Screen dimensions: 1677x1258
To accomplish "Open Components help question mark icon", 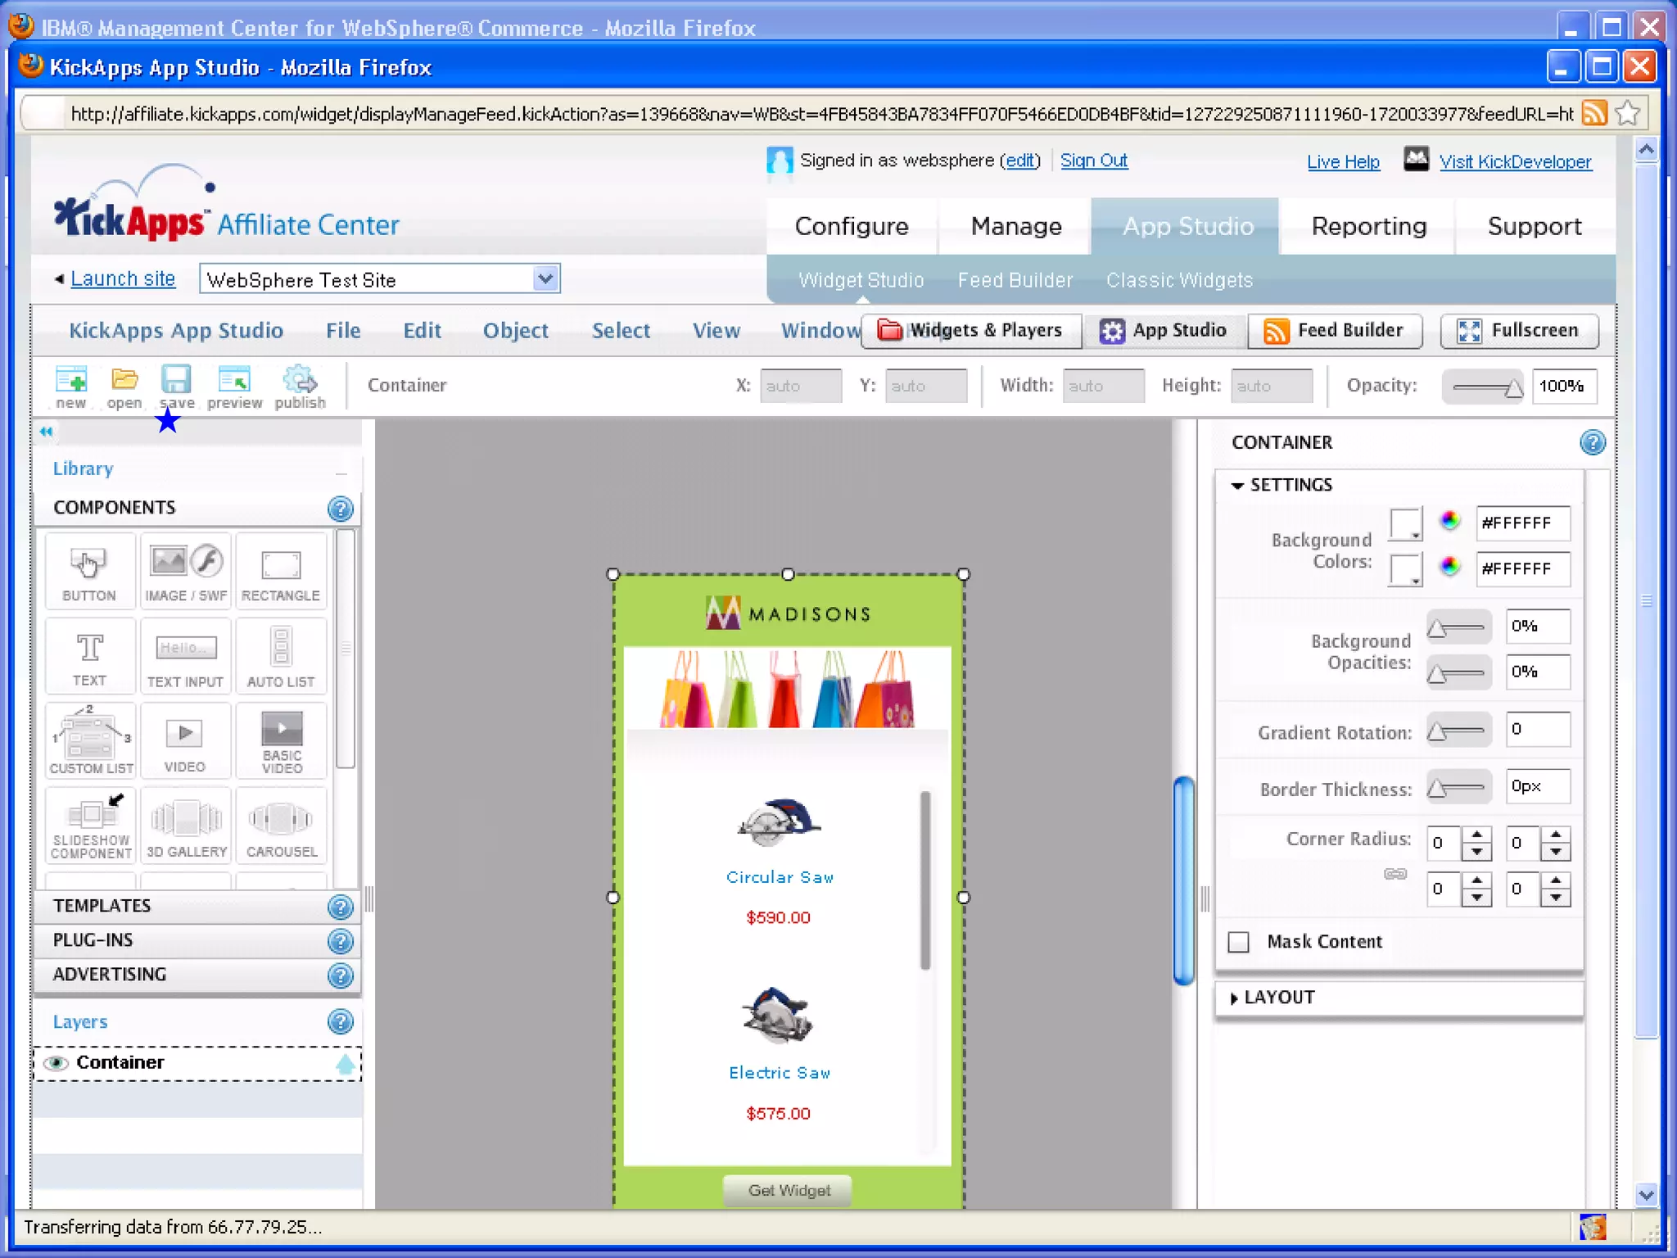I will [x=341, y=509].
